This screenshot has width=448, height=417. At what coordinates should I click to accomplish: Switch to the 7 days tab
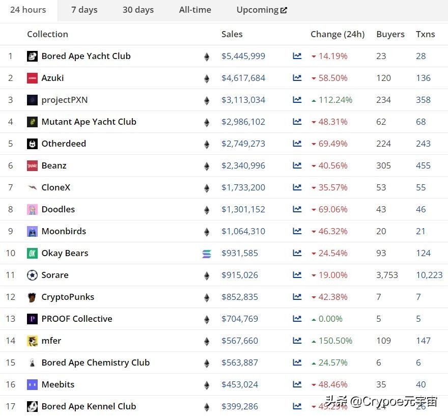coord(85,10)
